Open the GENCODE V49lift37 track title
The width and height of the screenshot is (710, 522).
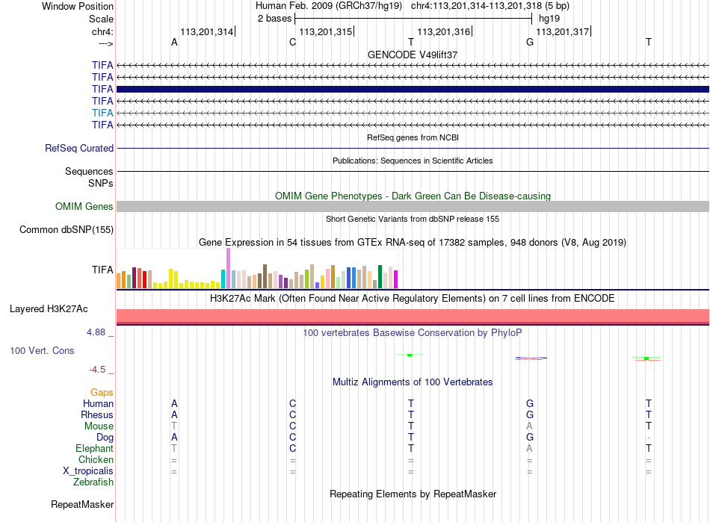(x=413, y=55)
